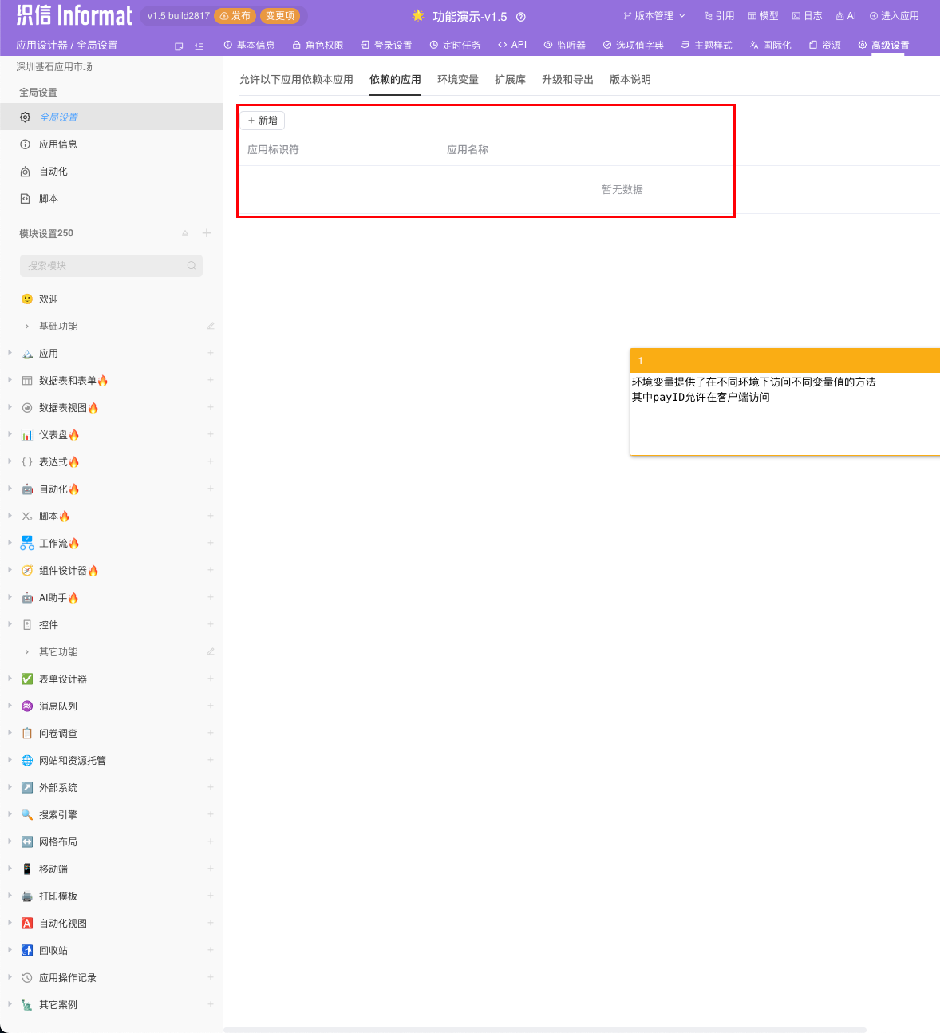
Task: Open the 引用 (references) panel
Action: pyautogui.click(x=719, y=15)
